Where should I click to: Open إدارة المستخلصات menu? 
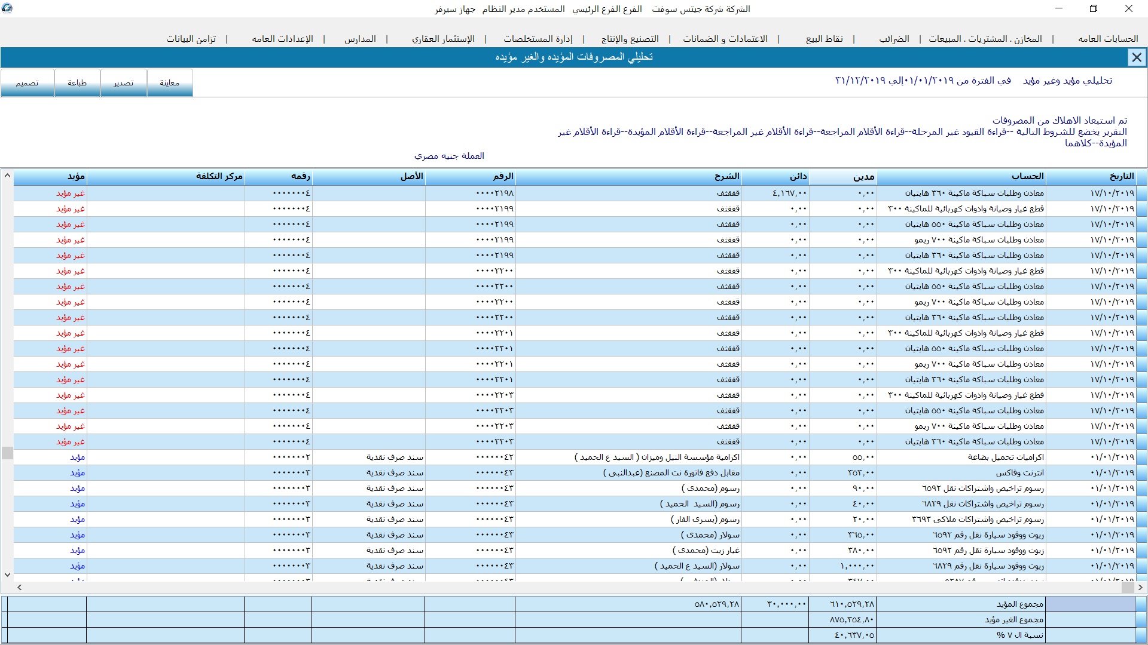(538, 39)
